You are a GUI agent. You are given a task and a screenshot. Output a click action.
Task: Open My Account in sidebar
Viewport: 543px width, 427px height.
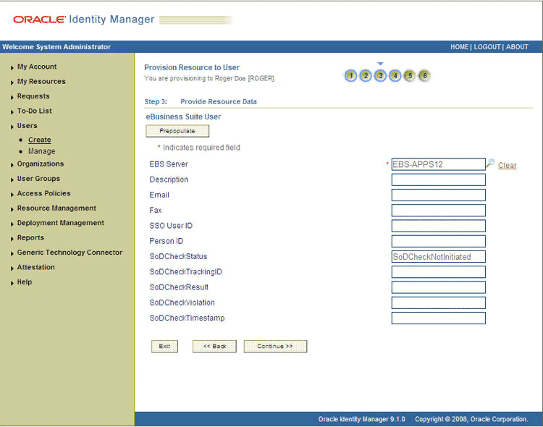click(37, 67)
